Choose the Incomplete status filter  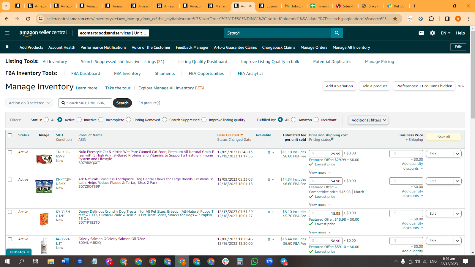(101, 120)
